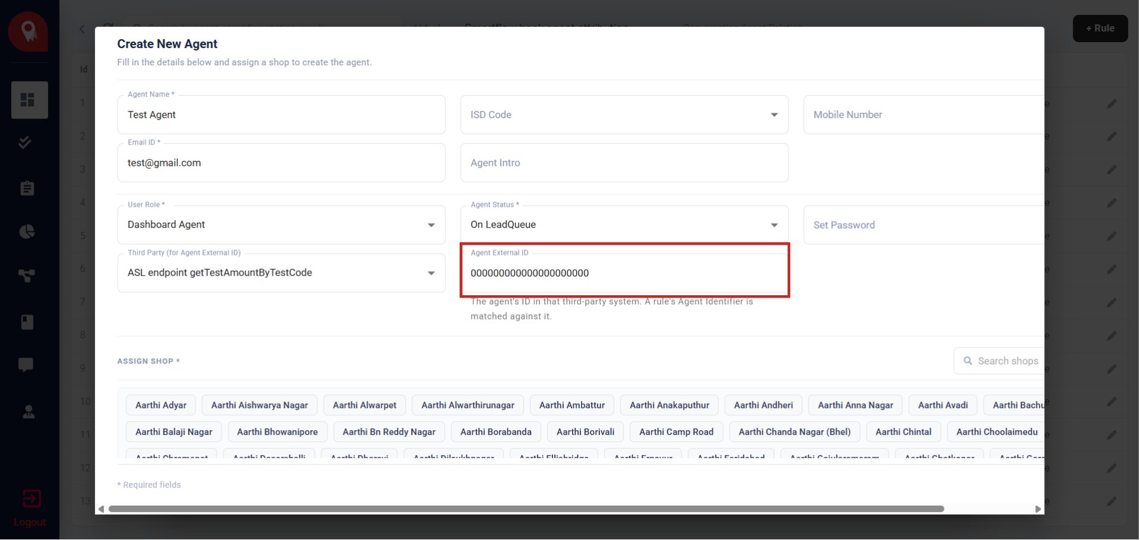Select the Aarthi Avadi shop
The image size is (1140, 540).
click(943, 405)
